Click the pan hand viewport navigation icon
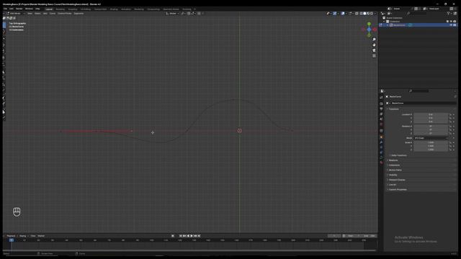 click(374, 45)
